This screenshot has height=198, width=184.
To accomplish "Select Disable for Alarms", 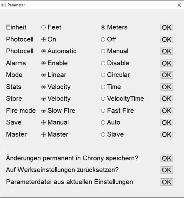I will click(x=103, y=63).
